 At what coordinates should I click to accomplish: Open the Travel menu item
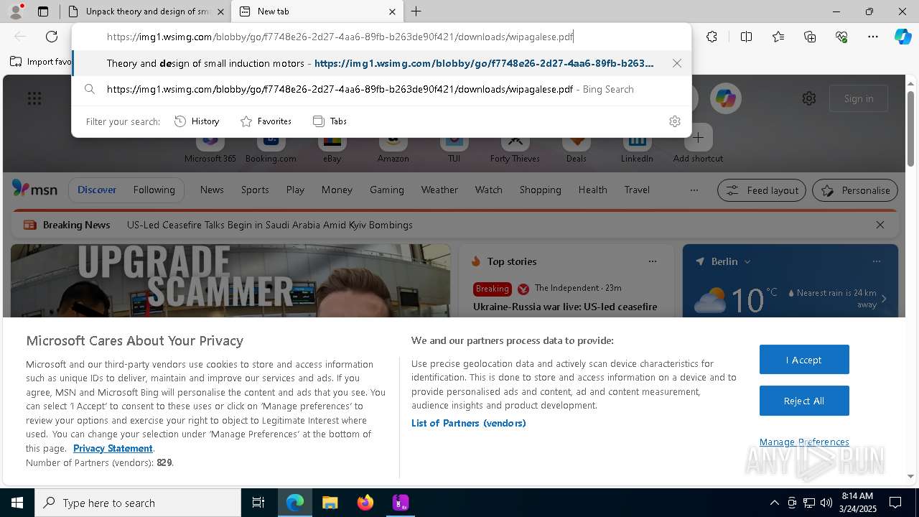pos(637,190)
